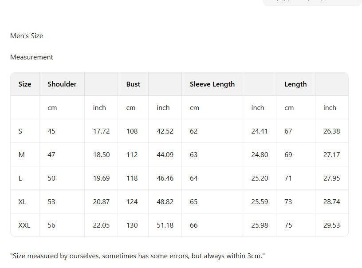Image resolution: width=362 pixels, height=268 pixels.
Task: Click the Shoulder column header
Action: click(x=62, y=84)
